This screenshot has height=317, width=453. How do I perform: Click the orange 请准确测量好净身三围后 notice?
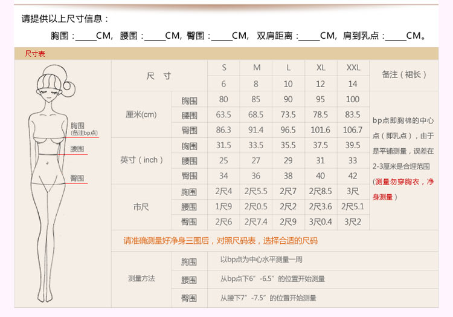[x=220, y=240]
